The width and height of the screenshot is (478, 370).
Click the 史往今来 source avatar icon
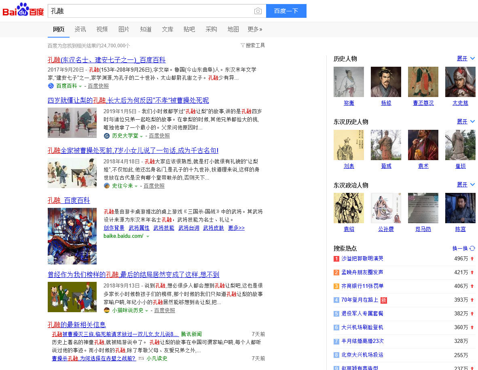107,186
